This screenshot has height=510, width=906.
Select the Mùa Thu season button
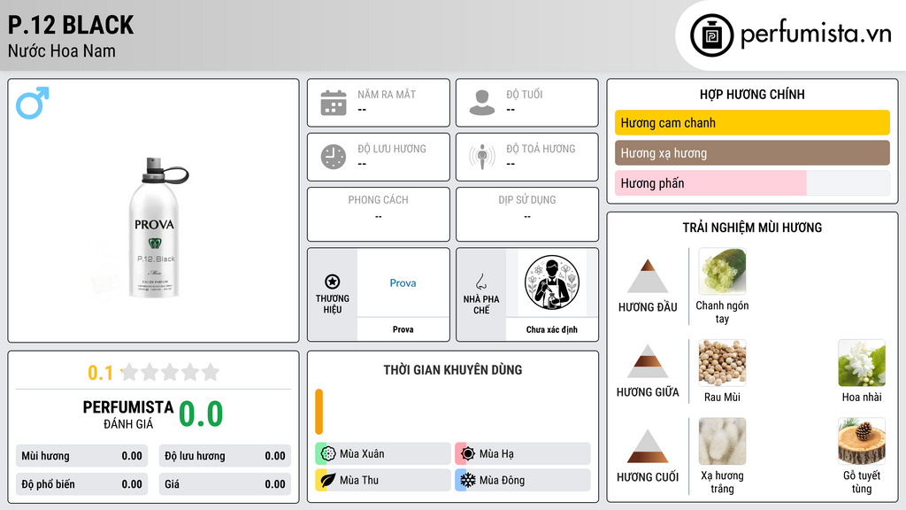tap(383, 480)
